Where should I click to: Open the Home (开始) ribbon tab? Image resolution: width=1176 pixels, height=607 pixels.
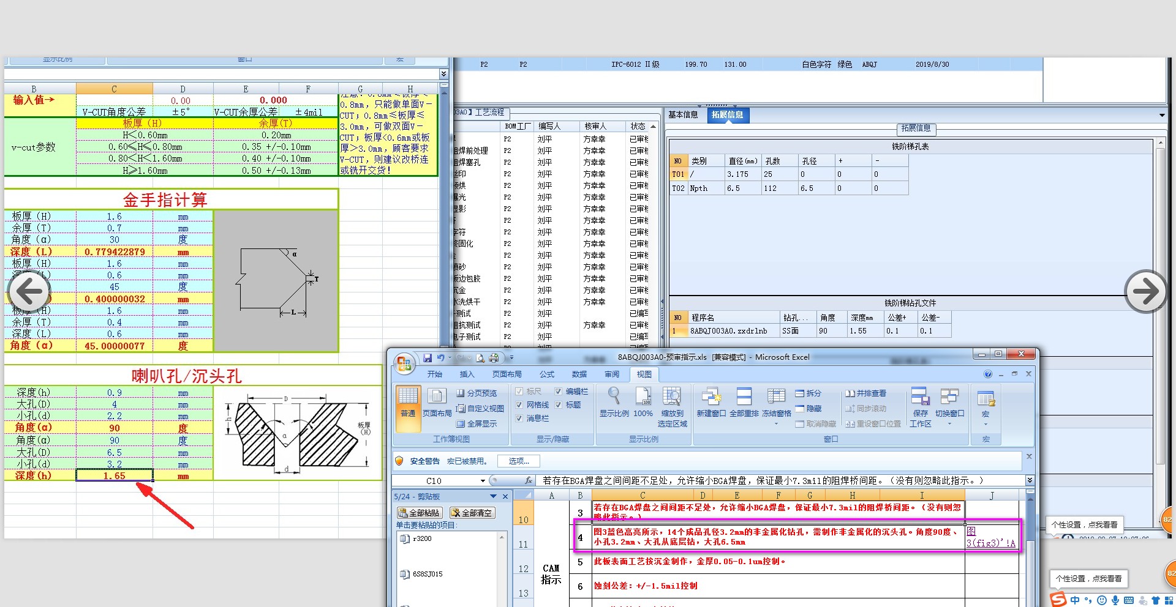435,374
